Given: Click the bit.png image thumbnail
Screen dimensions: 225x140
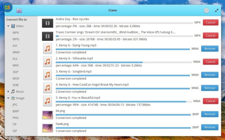Looking at the screenshot, I should coord(47,115).
